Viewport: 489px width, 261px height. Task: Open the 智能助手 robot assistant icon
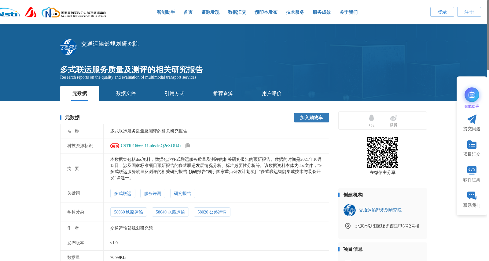click(472, 95)
